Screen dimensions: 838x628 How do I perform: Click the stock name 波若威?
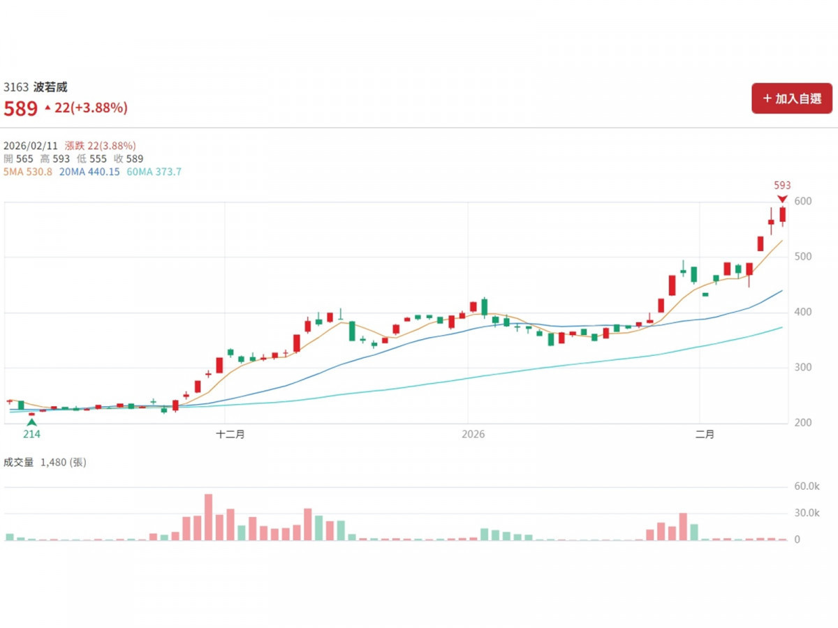(x=51, y=87)
